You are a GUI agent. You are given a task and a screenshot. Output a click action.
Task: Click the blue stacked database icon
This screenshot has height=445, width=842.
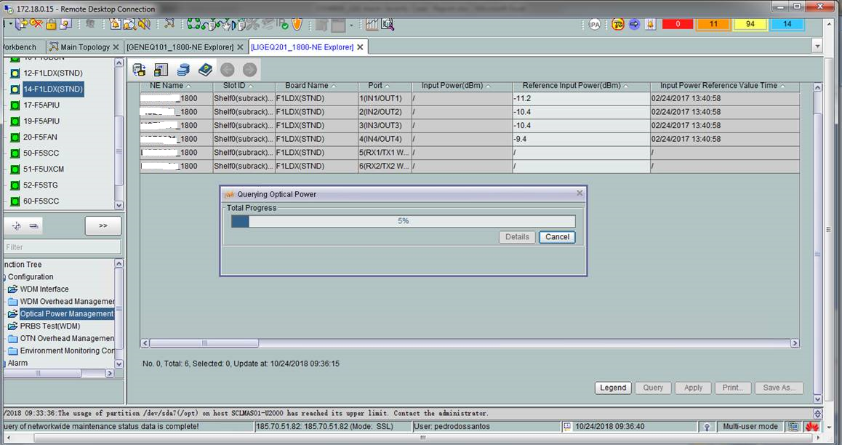[x=183, y=70]
